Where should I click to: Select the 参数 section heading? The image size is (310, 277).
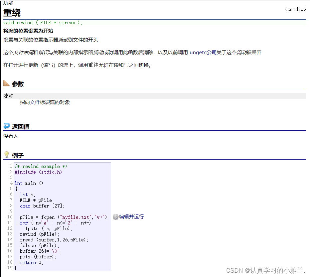click(x=18, y=84)
